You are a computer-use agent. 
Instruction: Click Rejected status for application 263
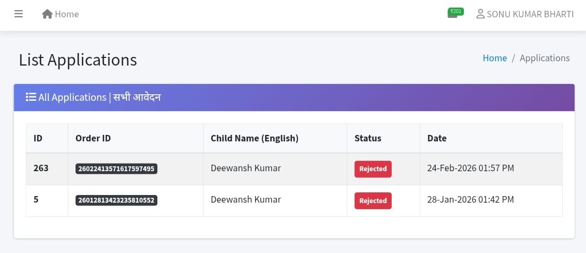pos(373,169)
